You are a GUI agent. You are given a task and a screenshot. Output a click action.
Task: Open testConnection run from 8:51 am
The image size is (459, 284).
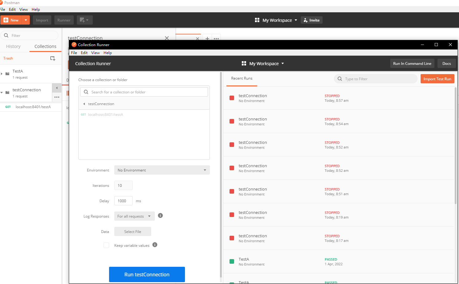[x=338, y=191]
